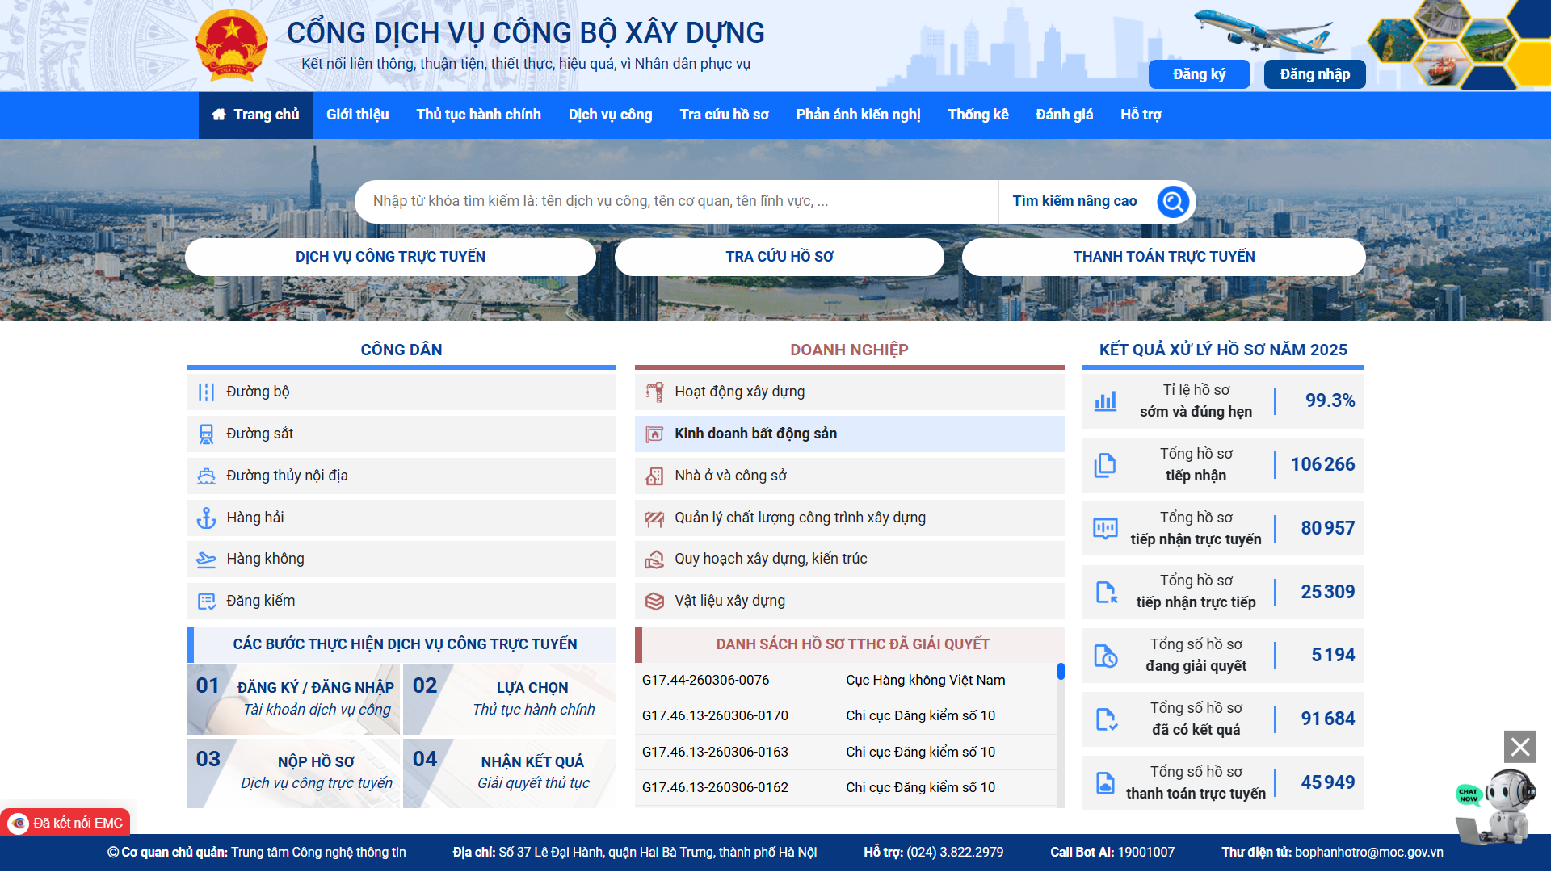Screen dimensions: 1551x872
Task: Click the 99.3% processing rate figure
Action: tap(1330, 400)
